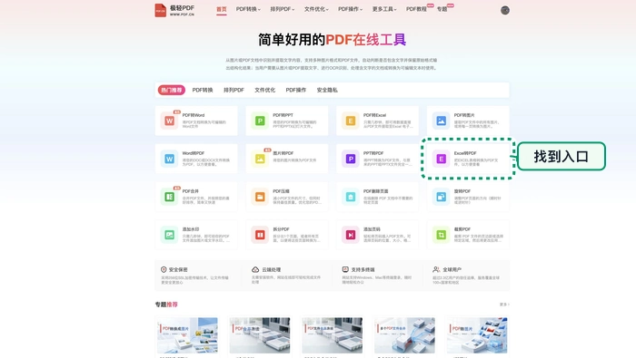The image size is (636, 358).
Task: Open the PDF删除页面 tool icon
Action: [351, 197]
